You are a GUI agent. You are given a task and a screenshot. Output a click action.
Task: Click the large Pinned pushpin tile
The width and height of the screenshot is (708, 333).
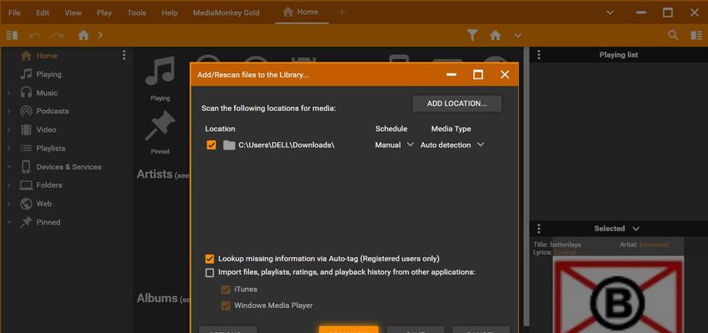[160, 125]
